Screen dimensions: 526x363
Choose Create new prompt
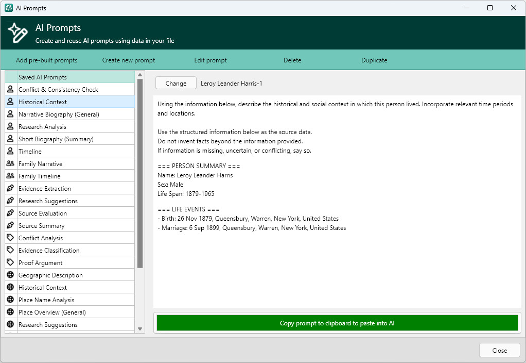(129, 60)
